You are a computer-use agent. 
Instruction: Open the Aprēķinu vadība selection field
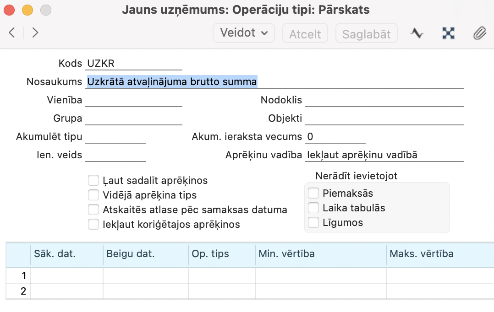384,155
